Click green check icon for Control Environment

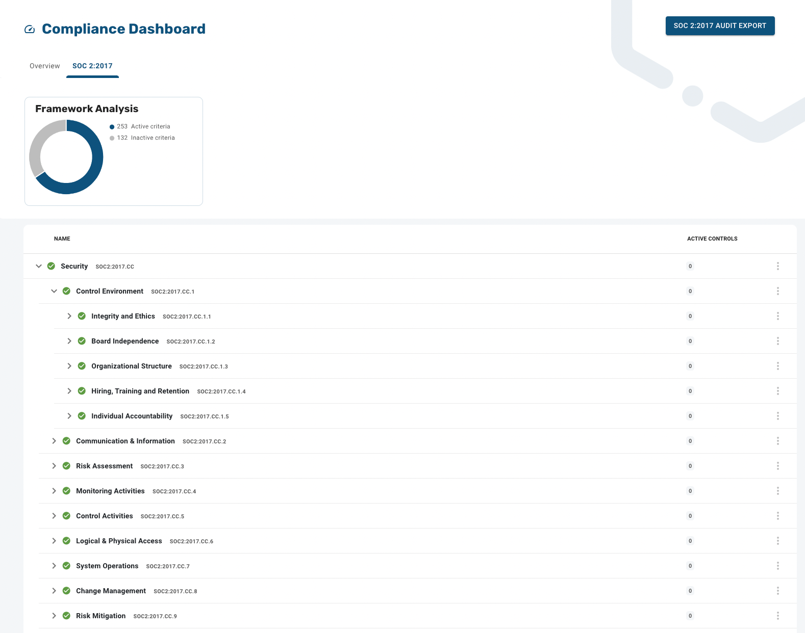(x=66, y=291)
